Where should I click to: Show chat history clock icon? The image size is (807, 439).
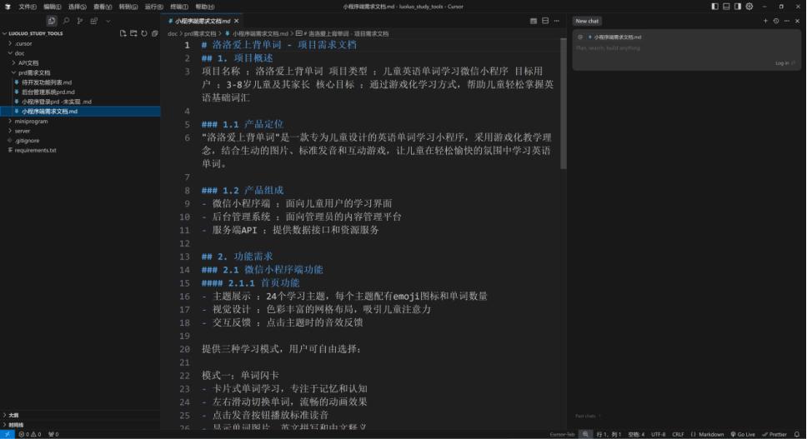[776, 21]
